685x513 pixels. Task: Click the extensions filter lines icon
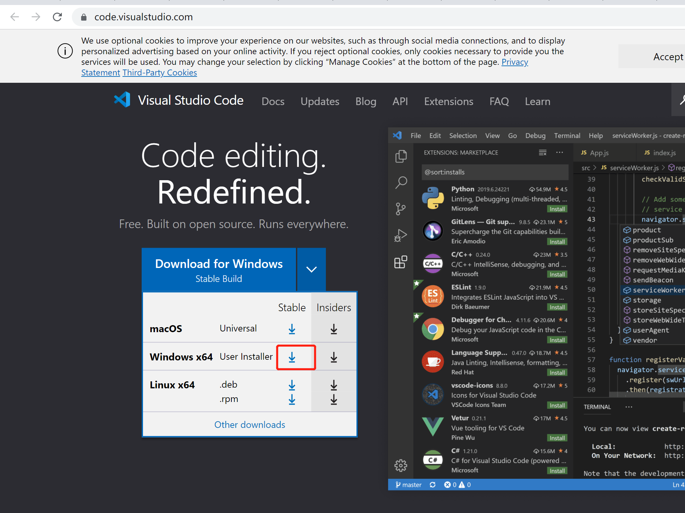click(543, 153)
